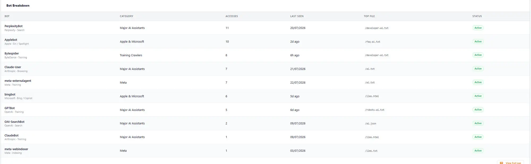Click /ai.txt in meta-externalagent row
531x164 pixels.
(370, 83)
